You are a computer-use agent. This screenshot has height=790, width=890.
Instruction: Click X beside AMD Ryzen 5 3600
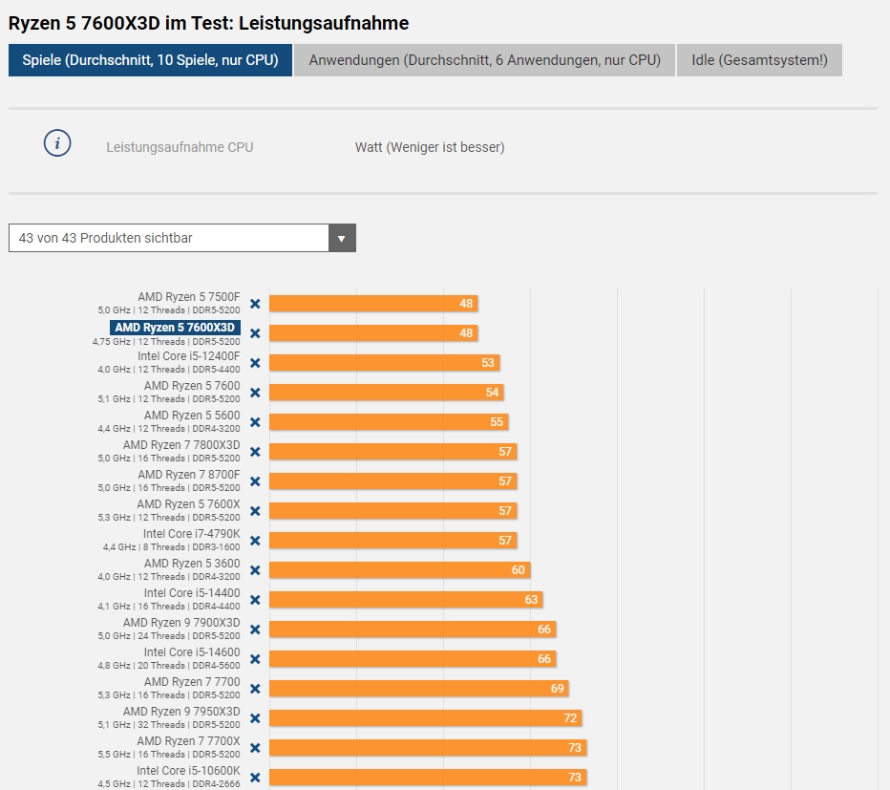pyautogui.click(x=255, y=570)
